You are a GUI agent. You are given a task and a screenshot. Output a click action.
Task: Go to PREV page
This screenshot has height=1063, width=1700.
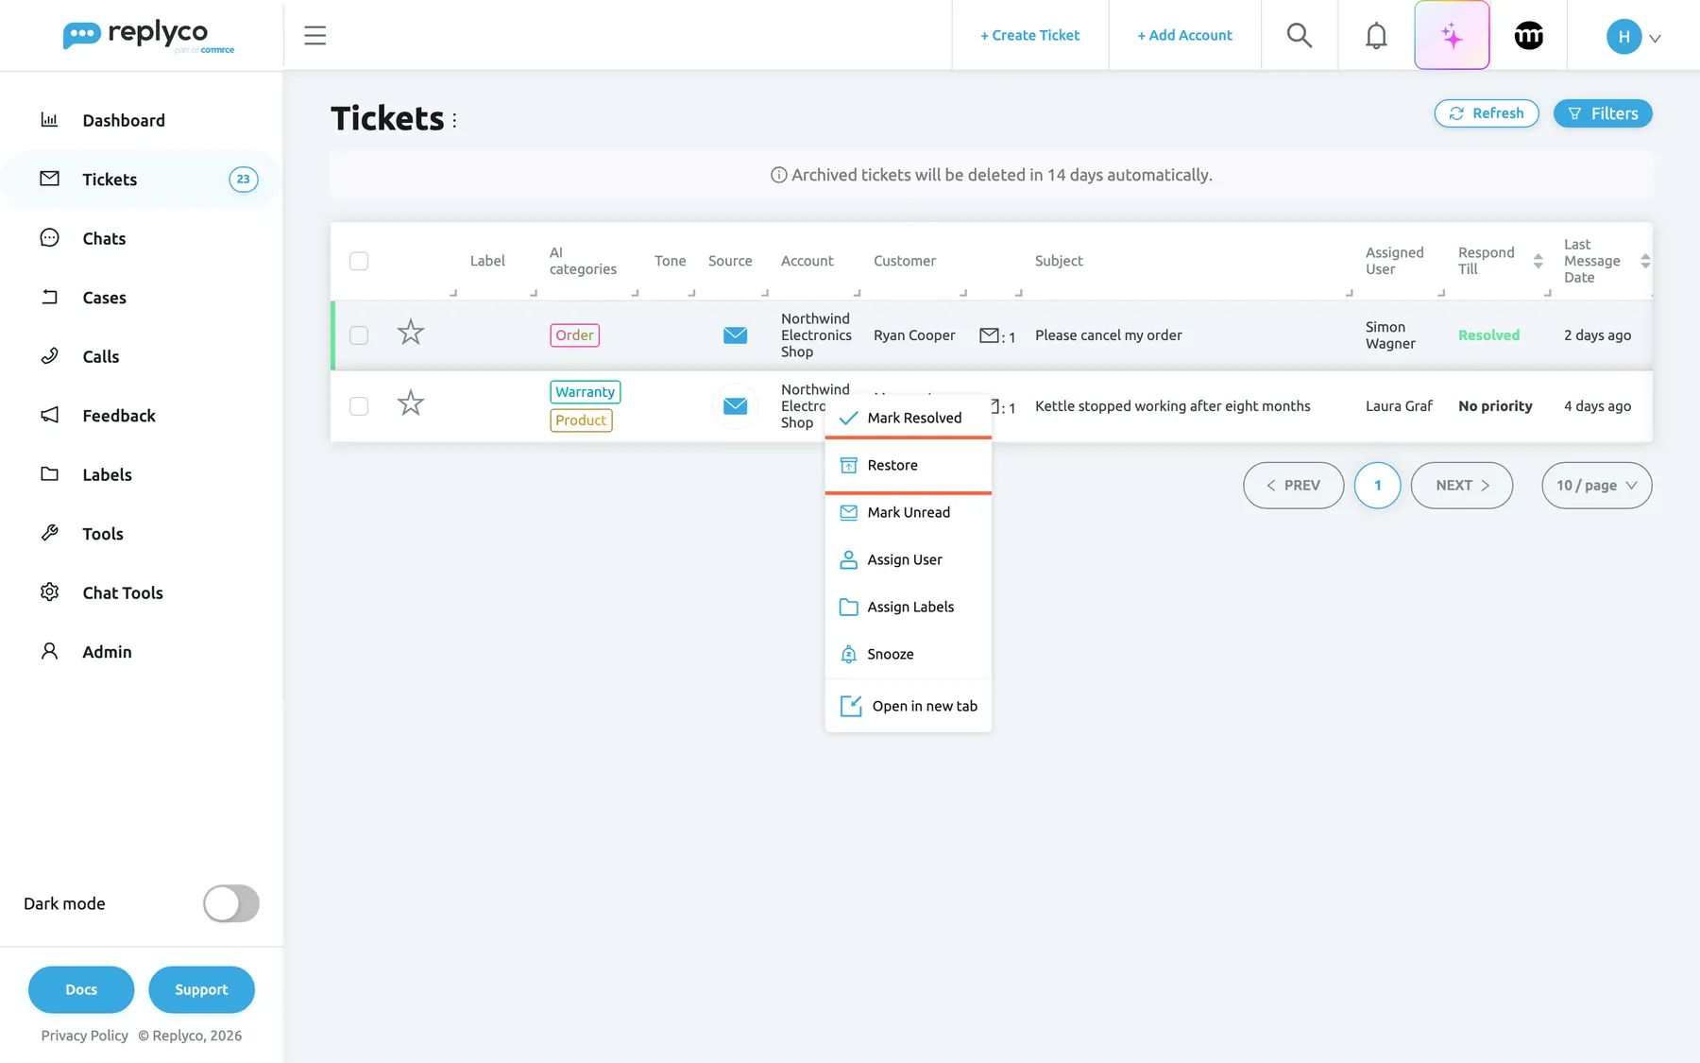[x=1294, y=486]
